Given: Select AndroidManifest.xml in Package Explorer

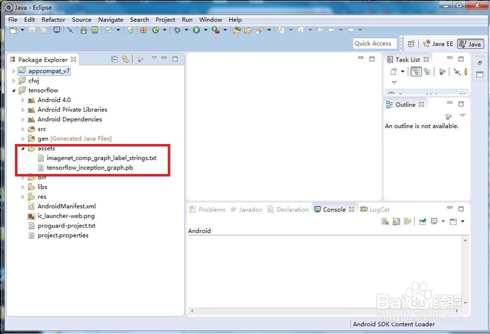Looking at the screenshot, I should tap(62, 206).
